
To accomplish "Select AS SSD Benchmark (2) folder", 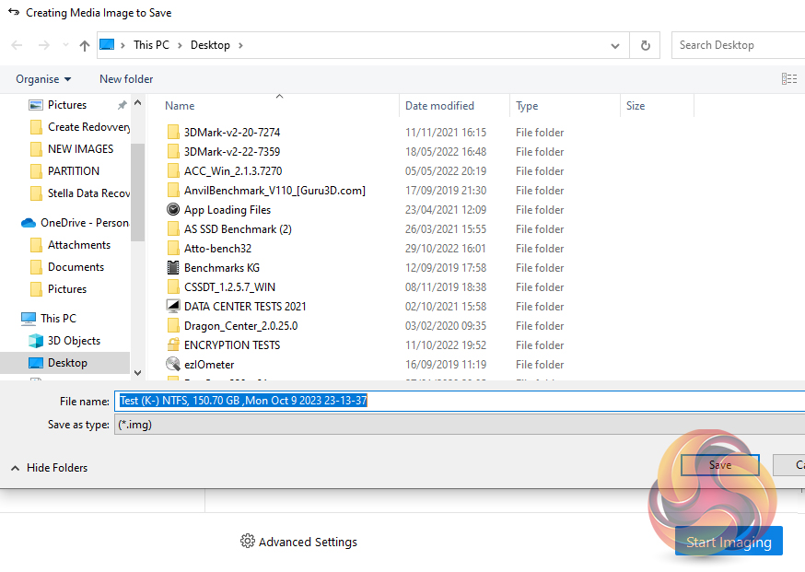I will (238, 229).
